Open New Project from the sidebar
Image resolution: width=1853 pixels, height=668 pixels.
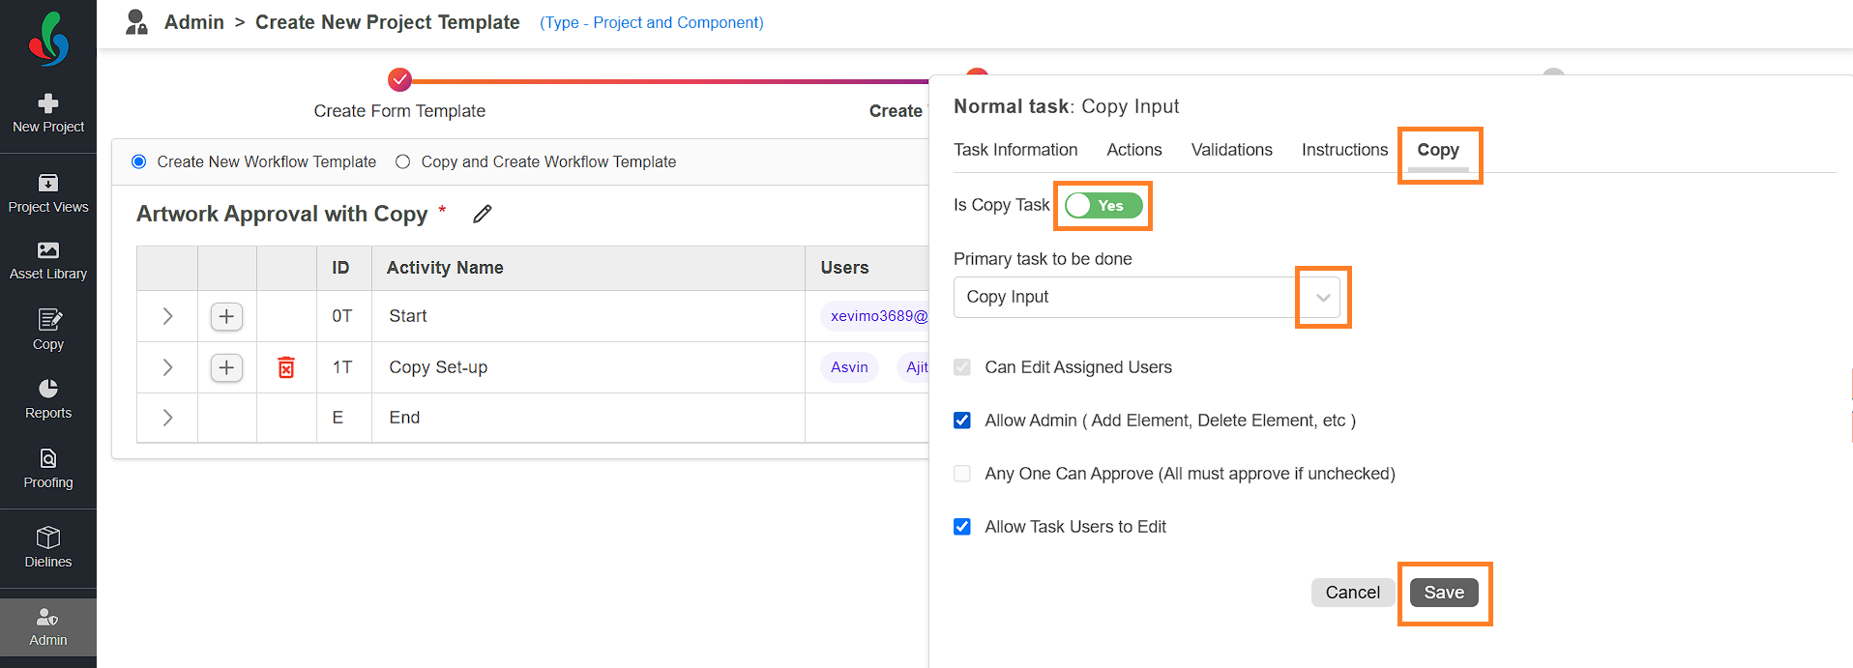point(48,114)
